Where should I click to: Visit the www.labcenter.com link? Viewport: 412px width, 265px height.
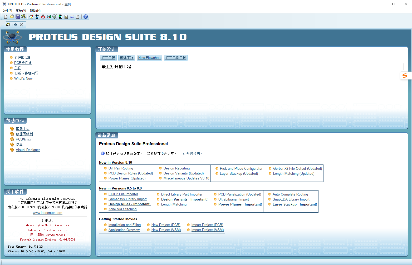click(48, 213)
